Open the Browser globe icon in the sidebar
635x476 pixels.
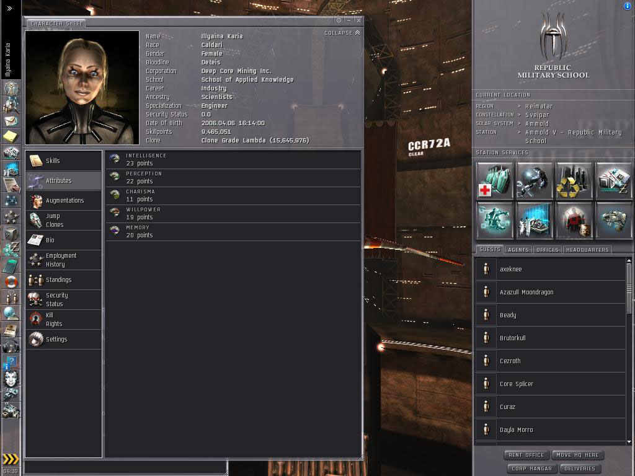(11, 314)
